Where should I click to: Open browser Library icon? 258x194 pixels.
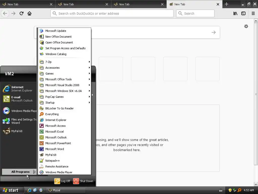coord(235,13)
